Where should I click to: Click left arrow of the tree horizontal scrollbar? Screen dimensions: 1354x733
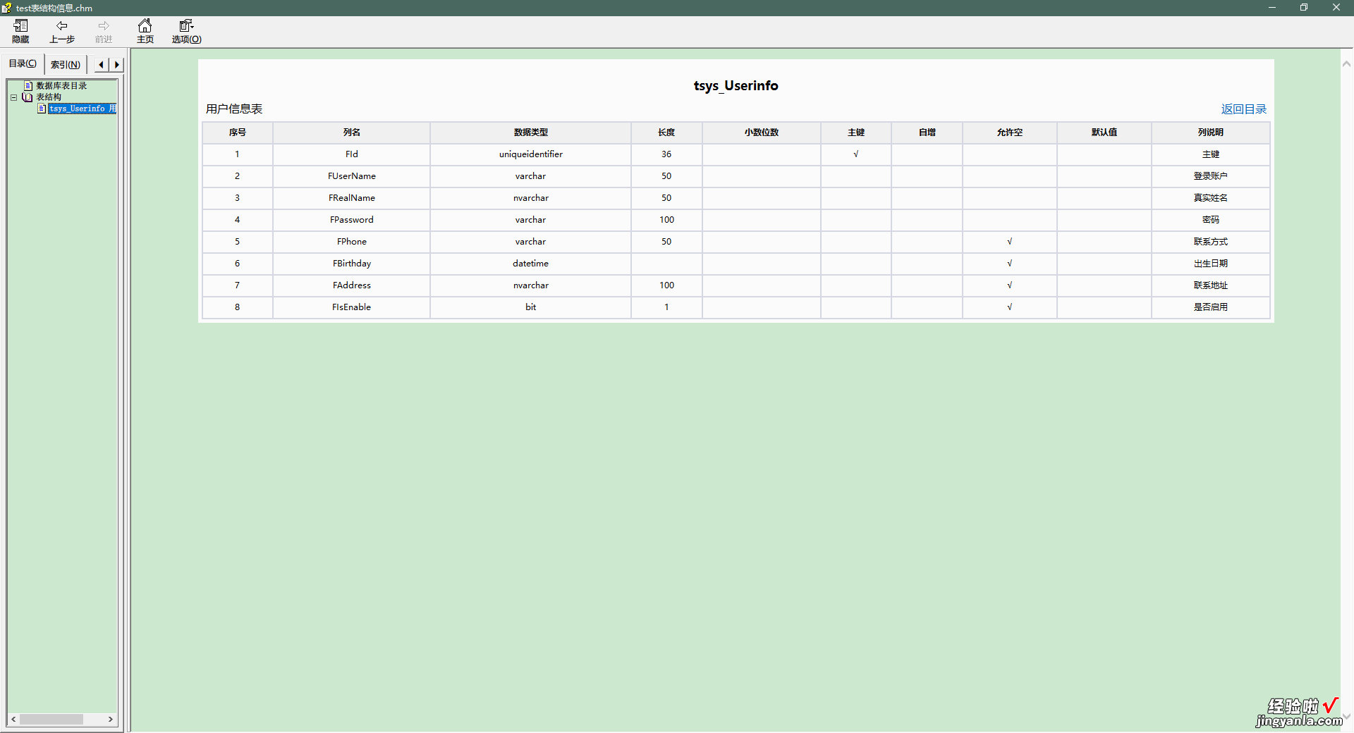(x=13, y=719)
